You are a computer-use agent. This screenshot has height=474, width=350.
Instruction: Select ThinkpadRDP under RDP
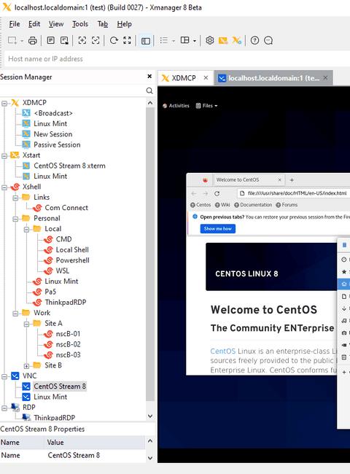tap(55, 417)
